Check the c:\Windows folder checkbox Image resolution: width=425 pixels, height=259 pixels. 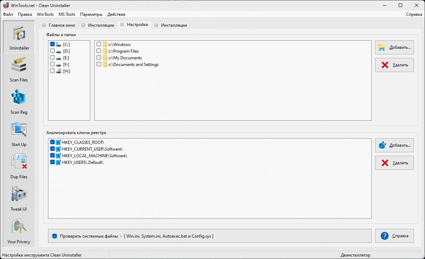tap(99, 45)
